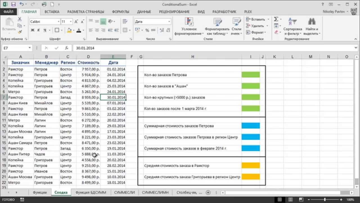Toggle italic (К) formatting
Viewport: 360px width, 203px height.
pos(39,30)
